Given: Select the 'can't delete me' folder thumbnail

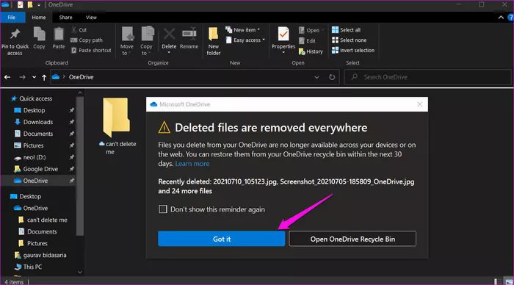Looking at the screenshot, I should (116, 118).
